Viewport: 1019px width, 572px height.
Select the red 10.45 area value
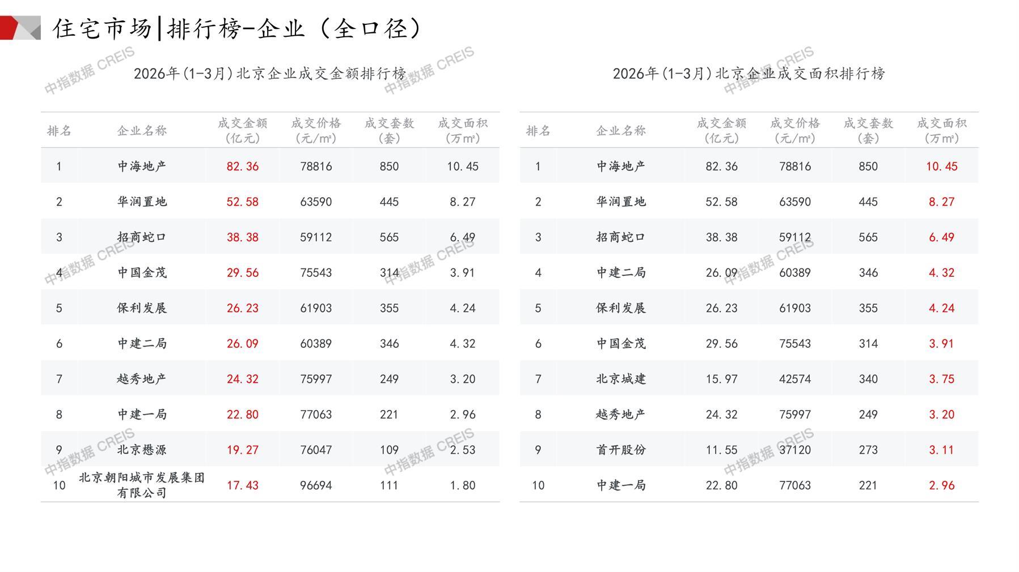coord(941,167)
